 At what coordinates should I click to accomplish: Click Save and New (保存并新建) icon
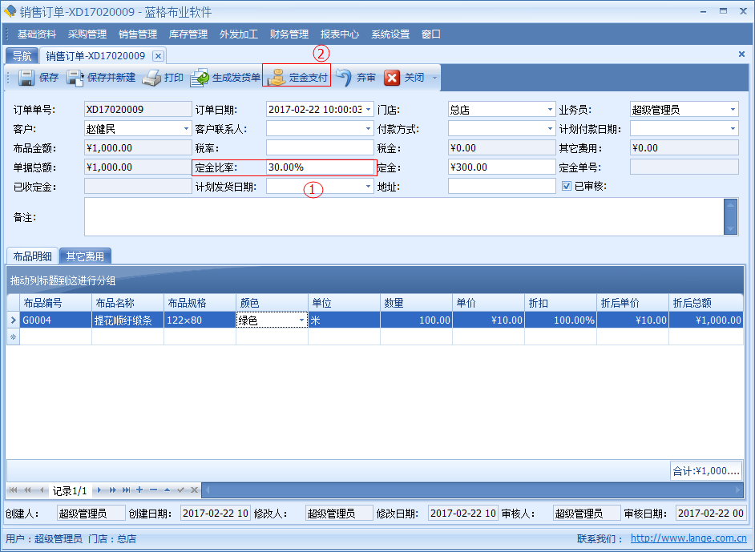(x=75, y=78)
